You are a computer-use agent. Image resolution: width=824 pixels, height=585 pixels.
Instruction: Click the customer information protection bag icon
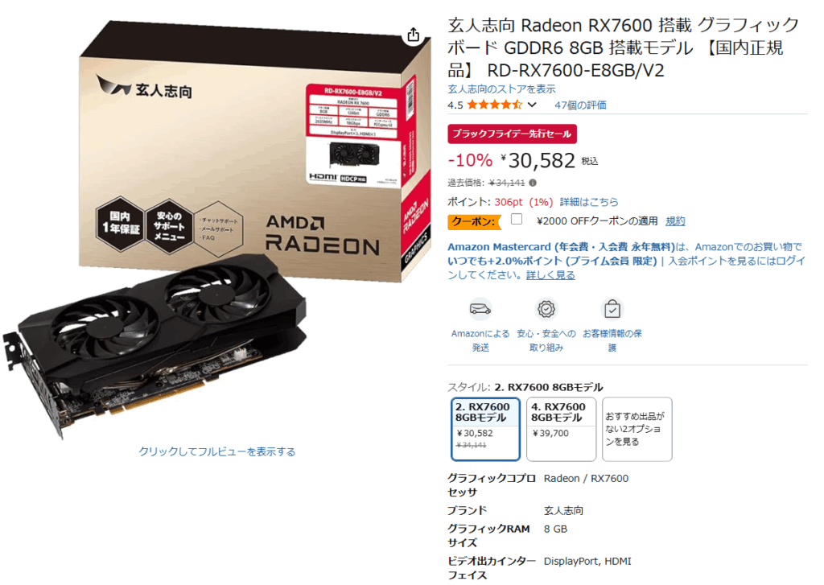(612, 309)
